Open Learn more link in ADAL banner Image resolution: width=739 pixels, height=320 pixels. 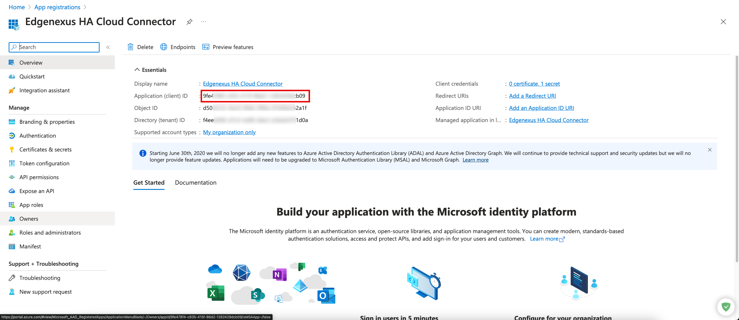[475, 160]
